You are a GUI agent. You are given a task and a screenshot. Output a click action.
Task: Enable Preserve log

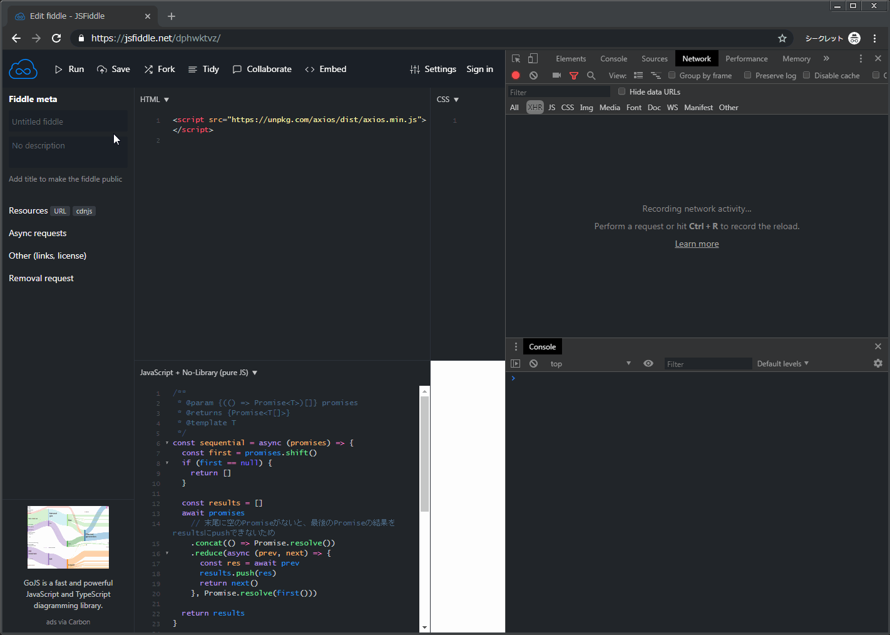747,75
